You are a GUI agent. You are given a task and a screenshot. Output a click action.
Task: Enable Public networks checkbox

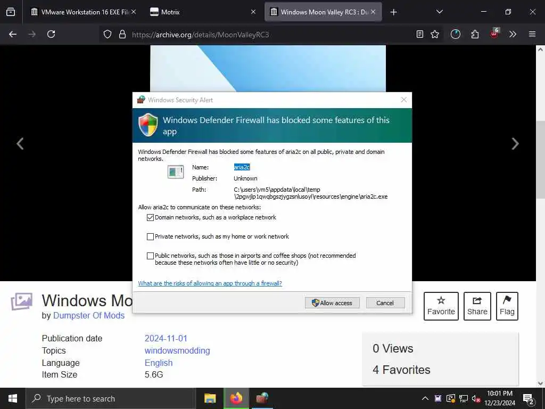point(150,256)
